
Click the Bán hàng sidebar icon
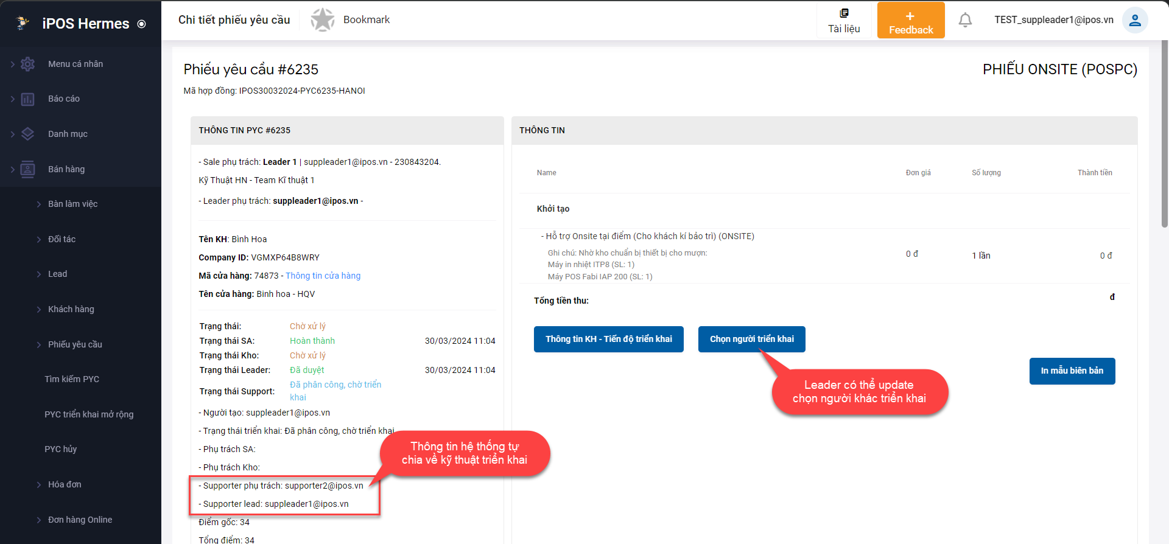28,169
